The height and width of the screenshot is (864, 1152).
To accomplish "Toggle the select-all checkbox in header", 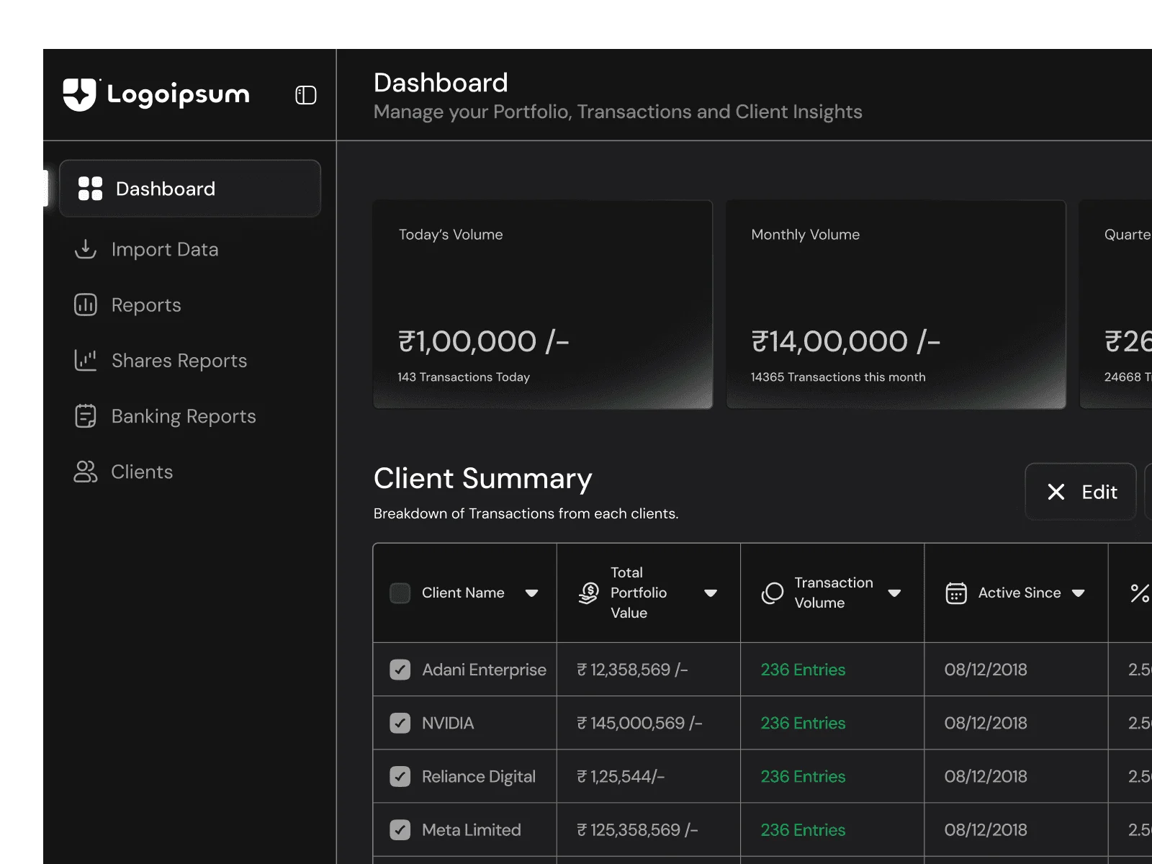I will point(400,593).
